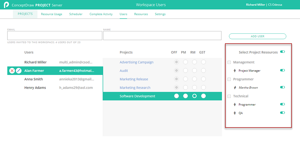Collapse the Management resource group
The image size is (300, 152).
pyautogui.click(x=229, y=62)
